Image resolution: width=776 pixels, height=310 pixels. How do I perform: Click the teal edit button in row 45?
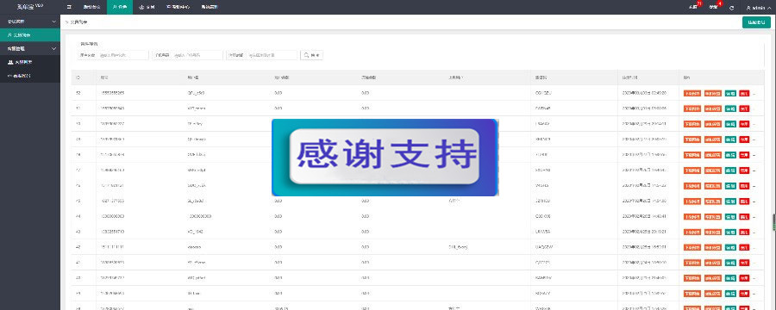click(730, 201)
